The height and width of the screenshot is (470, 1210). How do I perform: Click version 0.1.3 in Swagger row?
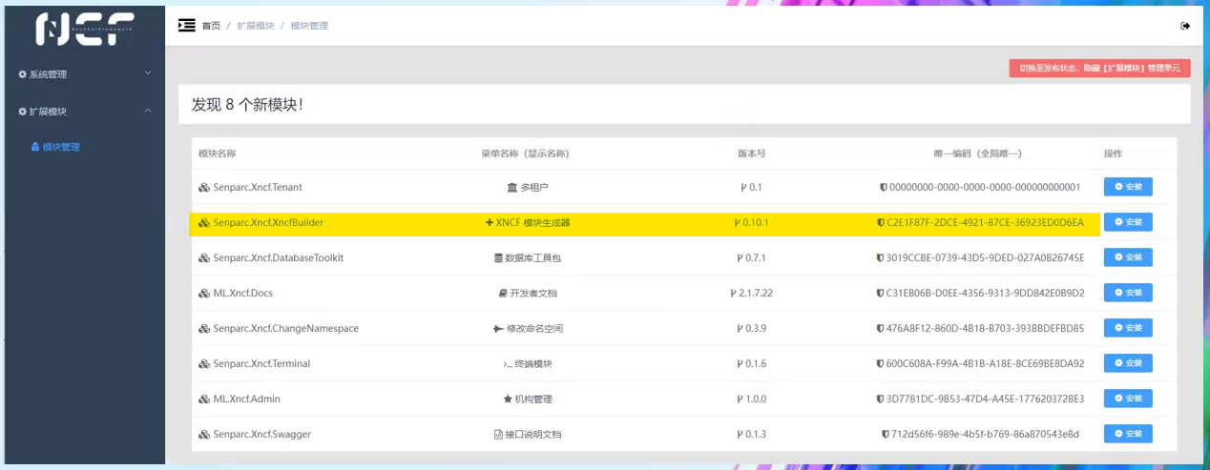click(x=755, y=435)
